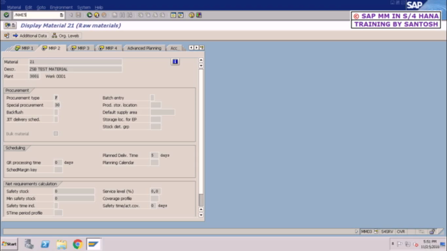
Task: Open the Help menu
Action: tap(98, 8)
